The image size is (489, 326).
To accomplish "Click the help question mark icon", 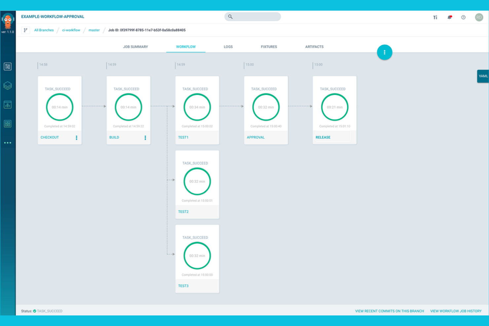I will pyautogui.click(x=463, y=17).
